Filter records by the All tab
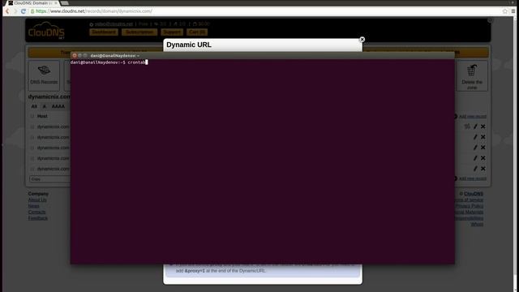This screenshot has width=519, height=292. [34, 106]
